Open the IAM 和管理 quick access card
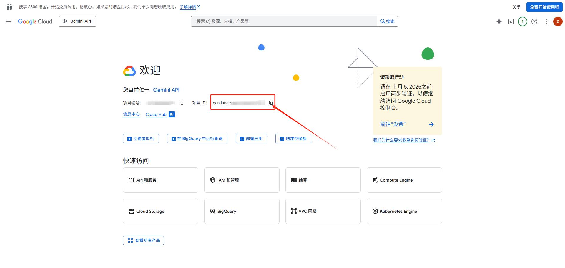565x268 pixels. (x=242, y=180)
